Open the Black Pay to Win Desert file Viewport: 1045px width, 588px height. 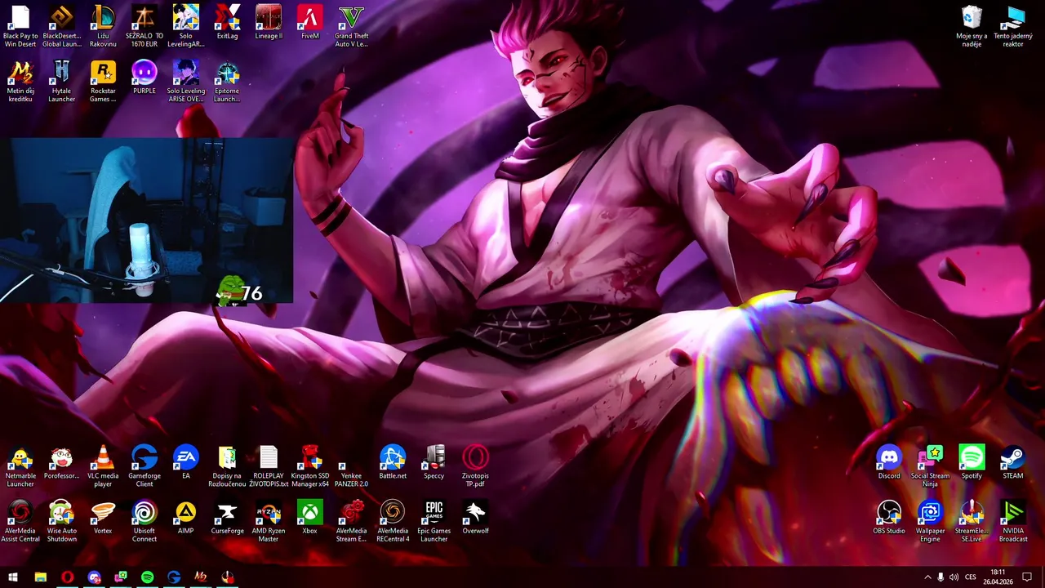pos(20,26)
